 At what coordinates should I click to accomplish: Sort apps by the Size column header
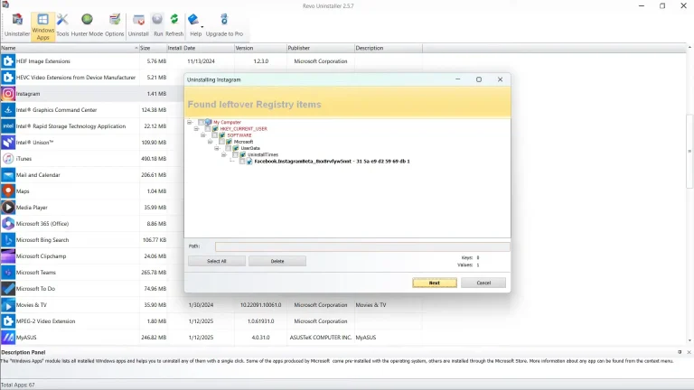click(153, 48)
